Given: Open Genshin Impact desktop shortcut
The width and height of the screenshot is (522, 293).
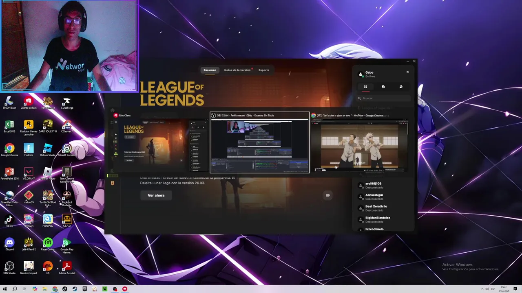Looking at the screenshot, I should [29, 268].
